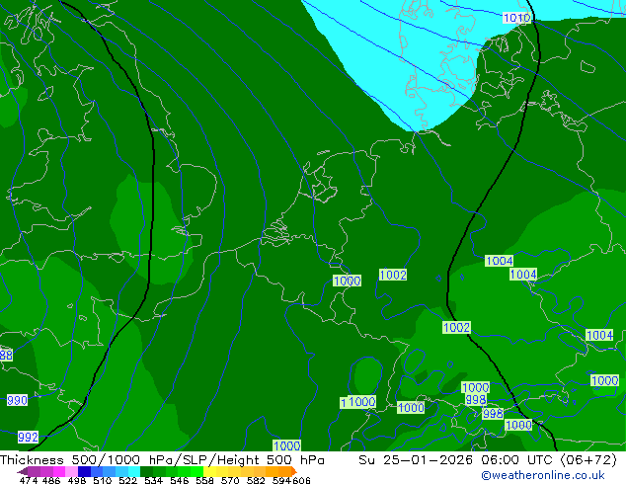Click the bright magenta legend swatch above 486

point(59,471)
